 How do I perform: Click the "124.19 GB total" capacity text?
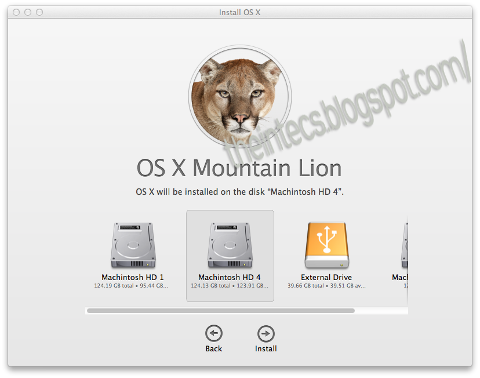click(x=114, y=286)
